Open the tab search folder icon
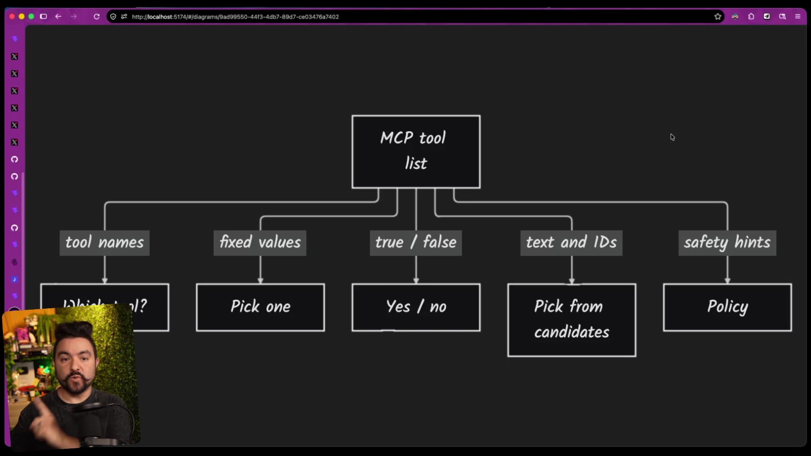Image resolution: width=811 pixels, height=456 pixels. point(782,16)
